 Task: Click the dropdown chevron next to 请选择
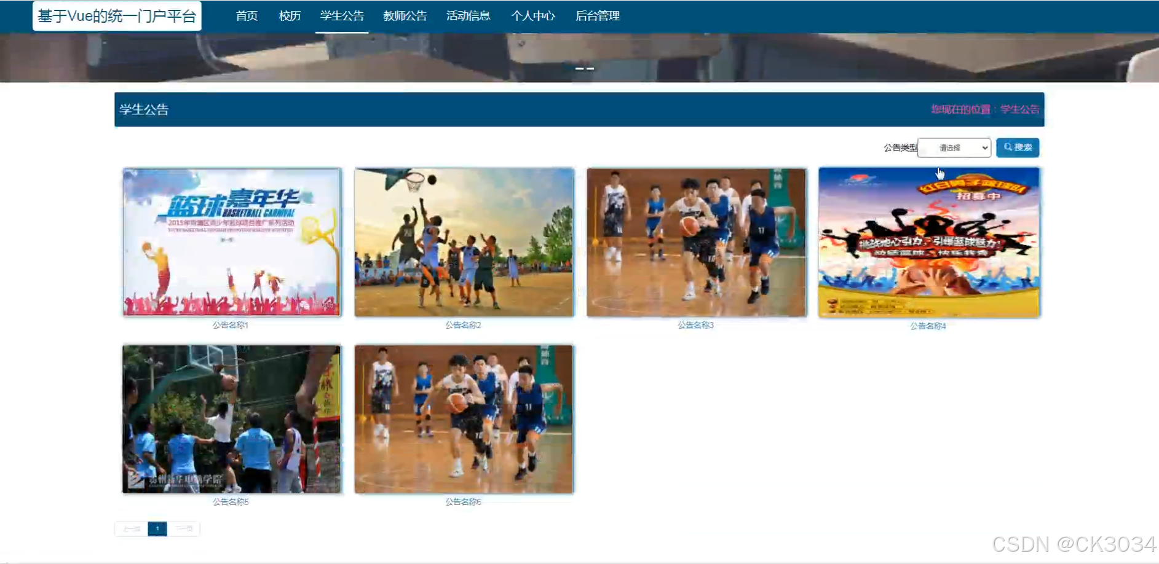pyautogui.click(x=984, y=147)
